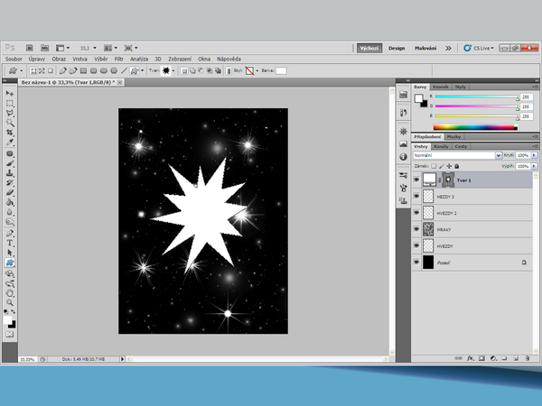Open the CS Live button
This screenshot has width=542, height=406.
(480, 48)
